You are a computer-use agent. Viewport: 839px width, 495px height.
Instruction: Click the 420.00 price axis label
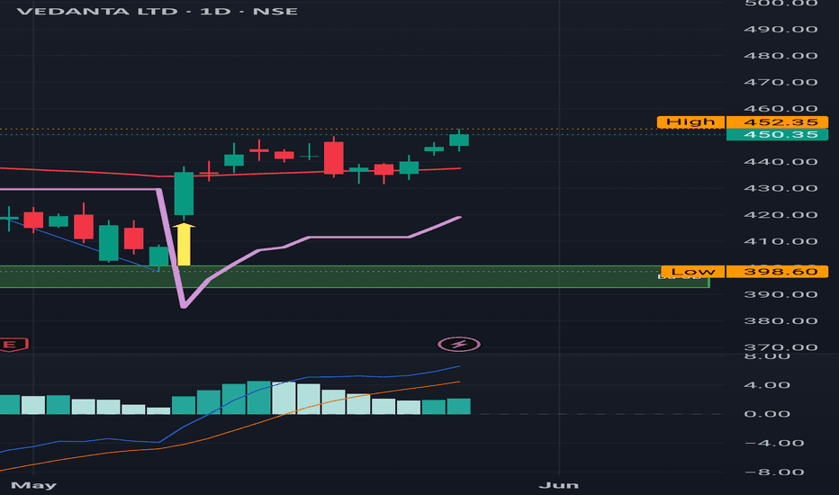click(x=780, y=215)
